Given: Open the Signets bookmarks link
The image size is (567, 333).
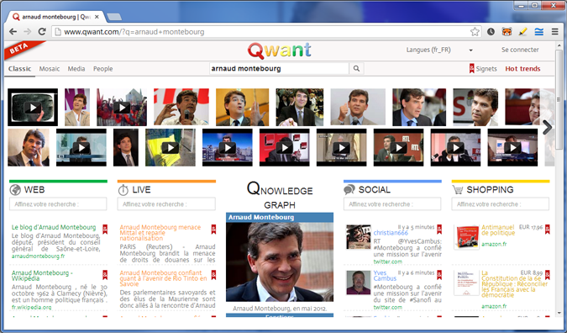Looking at the screenshot, I should coord(483,68).
